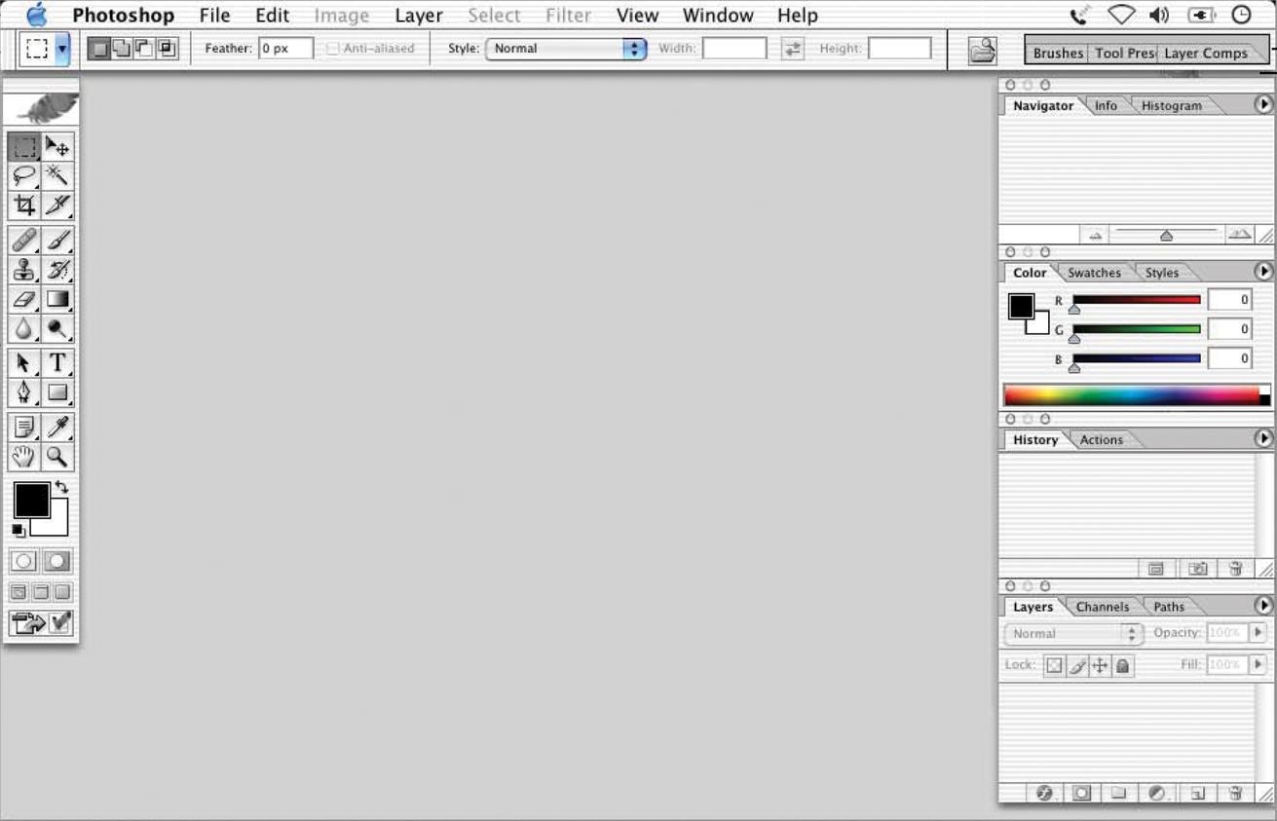Open the Apple menu
The image size is (1277, 821).
point(37,15)
